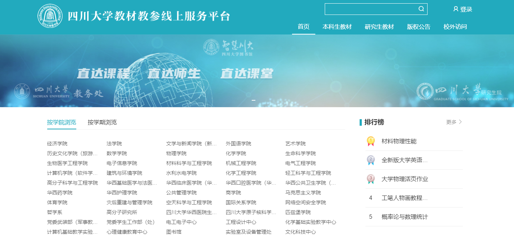This screenshot has width=514, height=250.
Task: Select 国际关系学院 in the college list
Action: click(x=241, y=203)
